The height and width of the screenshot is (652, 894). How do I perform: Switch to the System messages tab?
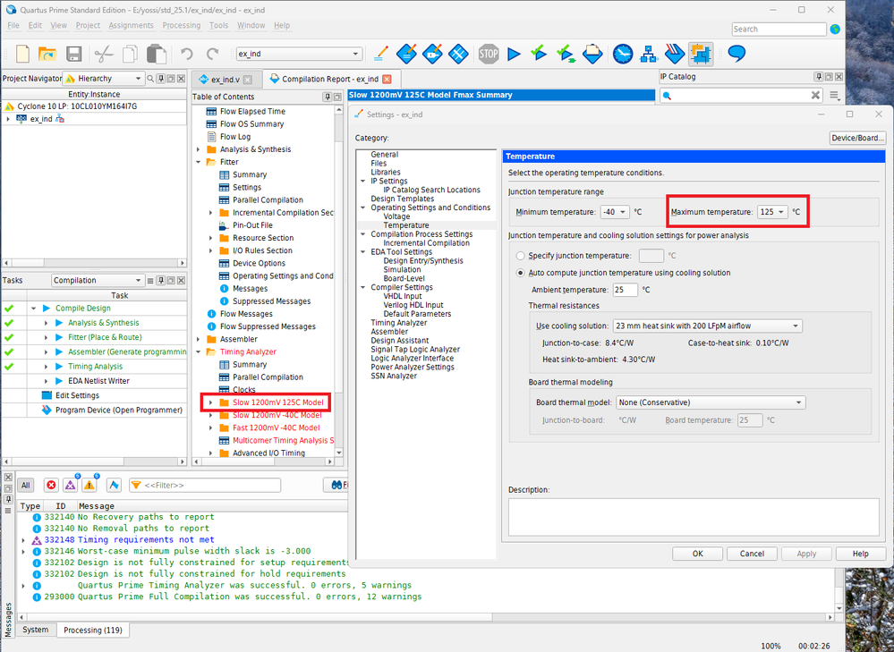click(36, 630)
